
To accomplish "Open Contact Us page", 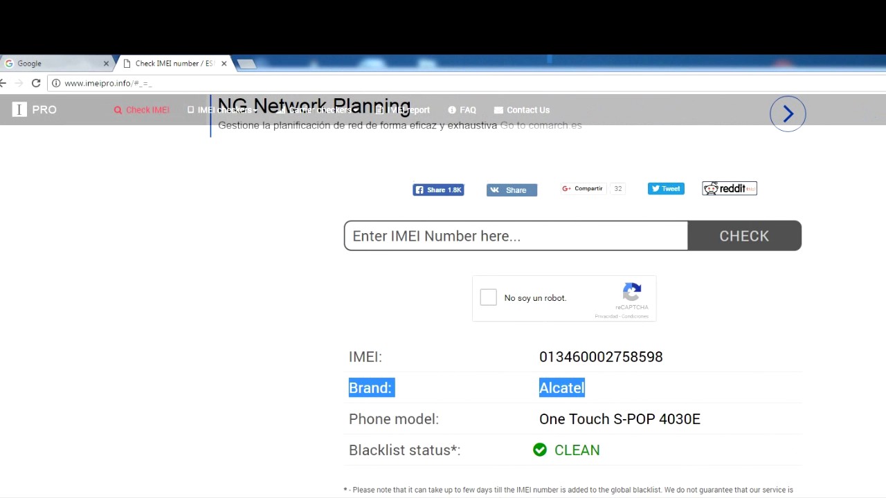I will [x=521, y=110].
